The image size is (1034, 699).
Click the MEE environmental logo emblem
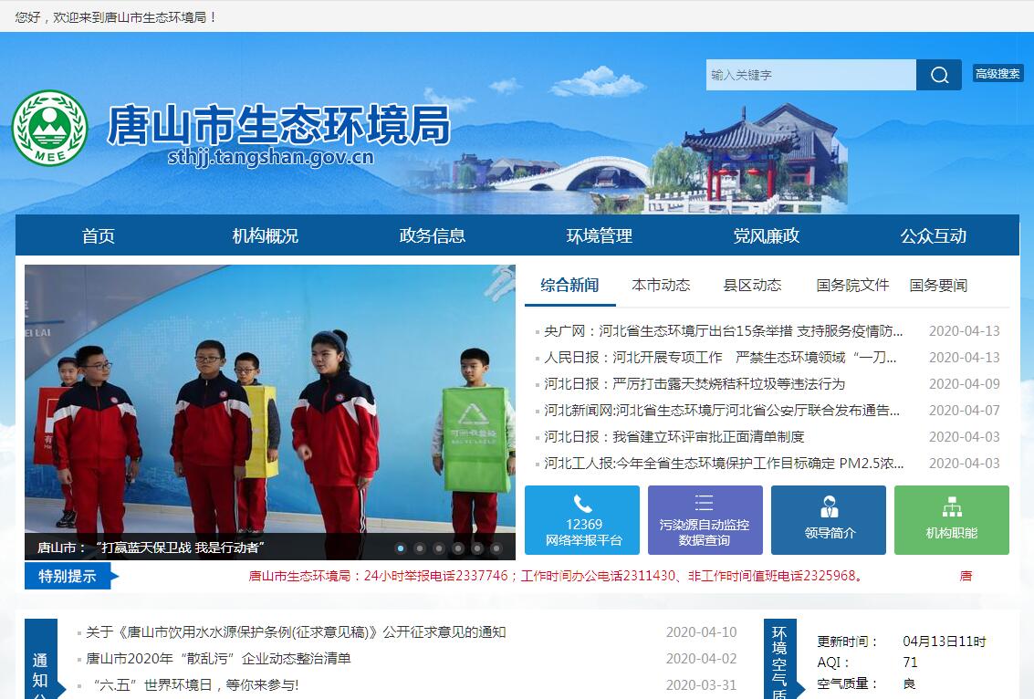point(49,128)
